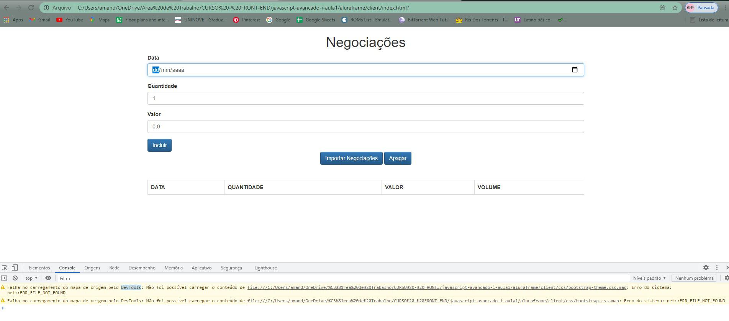Open the Pinterest bookmark

pos(246,20)
